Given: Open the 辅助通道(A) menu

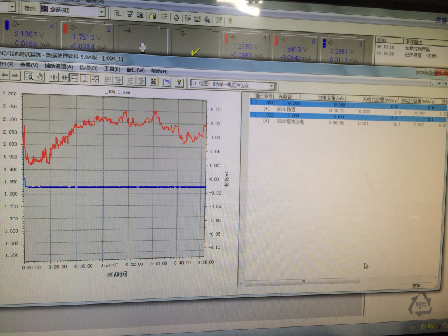Looking at the screenshot, I should (x=59, y=67).
